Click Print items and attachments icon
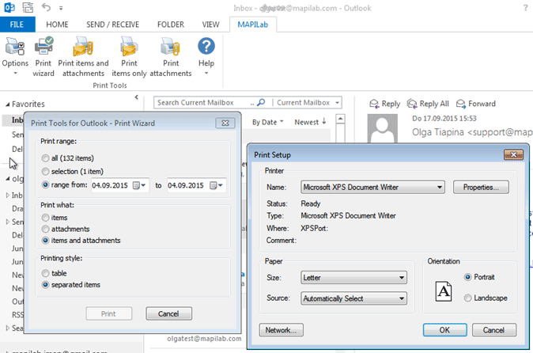Image resolution: width=533 pixels, height=353 pixels. [83, 56]
